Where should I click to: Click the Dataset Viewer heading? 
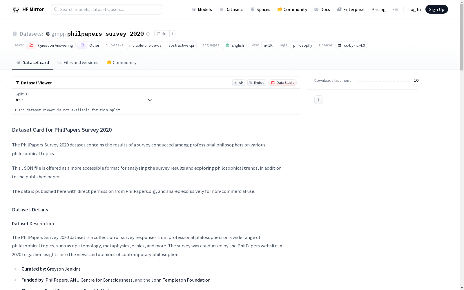click(x=36, y=83)
